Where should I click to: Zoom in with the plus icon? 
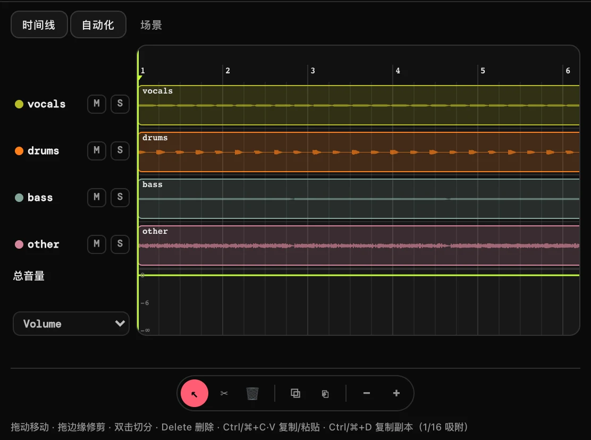(396, 393)
